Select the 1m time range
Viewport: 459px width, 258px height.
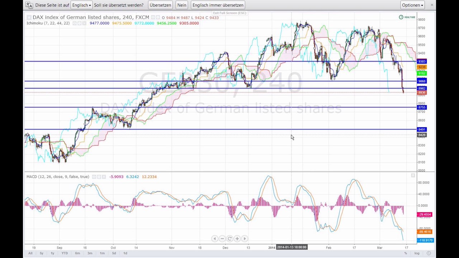102,253
